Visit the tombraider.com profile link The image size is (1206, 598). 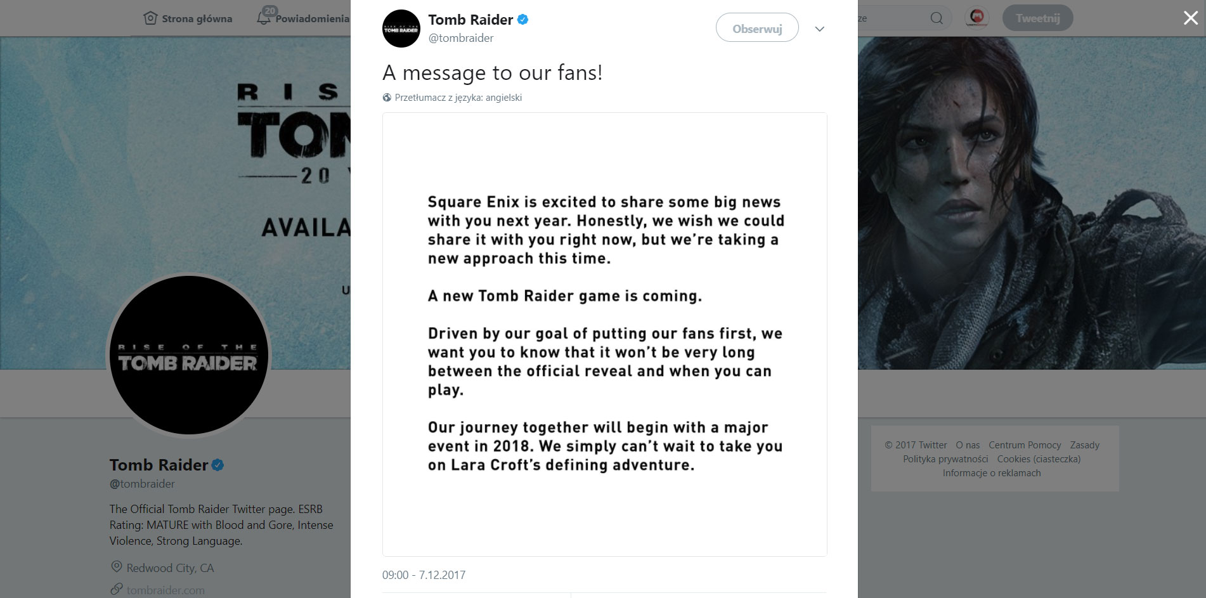pos(165,590)
